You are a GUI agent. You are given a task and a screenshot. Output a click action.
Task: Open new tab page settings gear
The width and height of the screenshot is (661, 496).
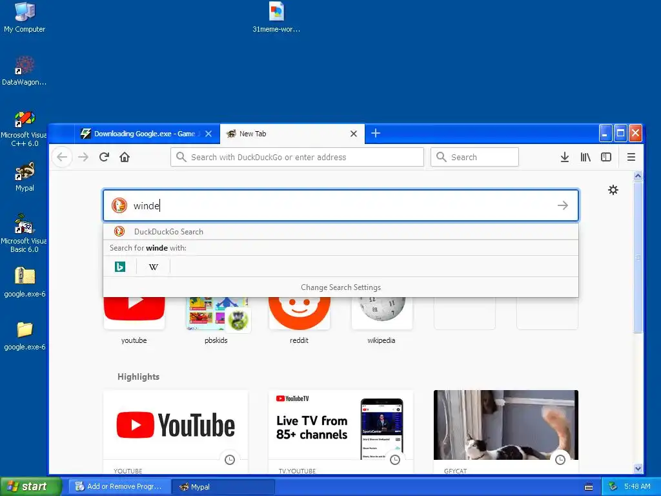[x=613, y=190]
